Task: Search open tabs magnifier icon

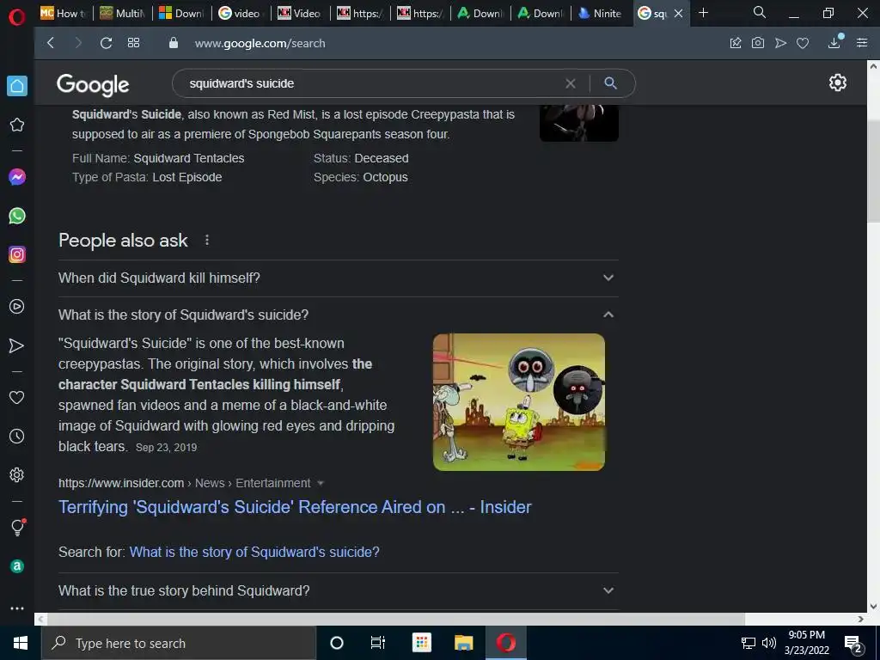Action: pos(760,12)
